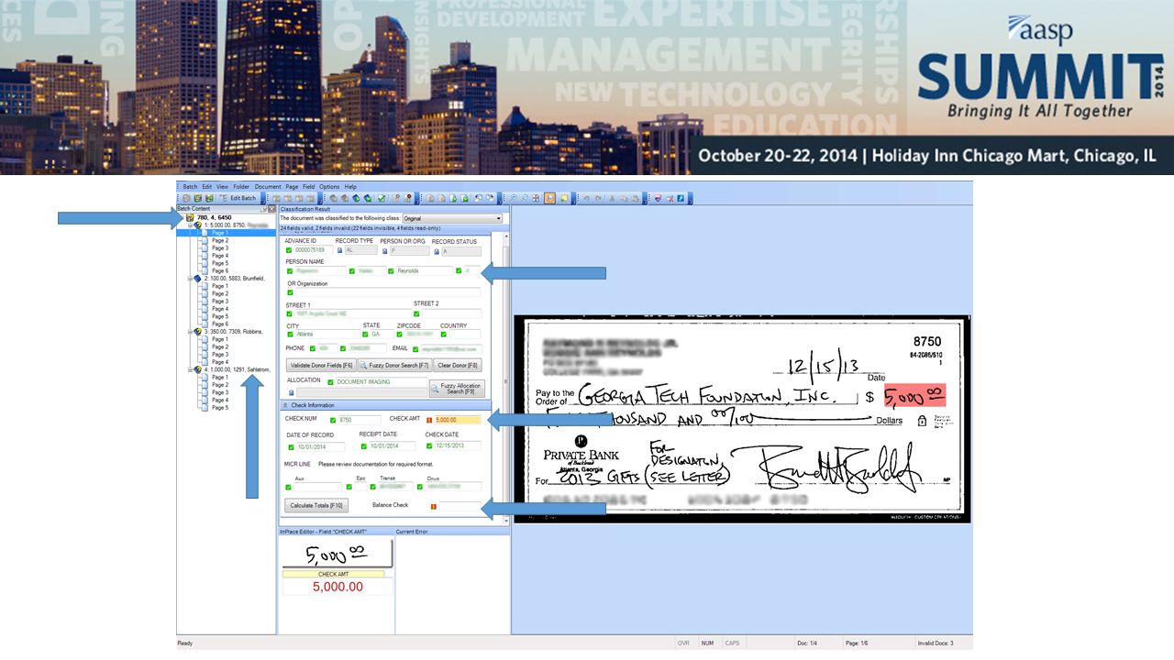Toggle the green checkbox beside CHECK NUM 8750
This screenshot has height=660, width=1174.
point(334,420)
